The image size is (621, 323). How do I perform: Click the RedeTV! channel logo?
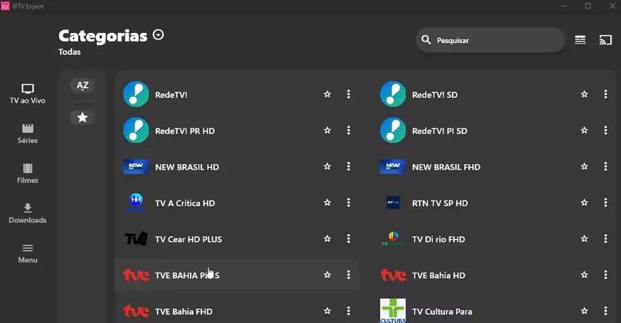pyautogui.click(x=136, y=94)
